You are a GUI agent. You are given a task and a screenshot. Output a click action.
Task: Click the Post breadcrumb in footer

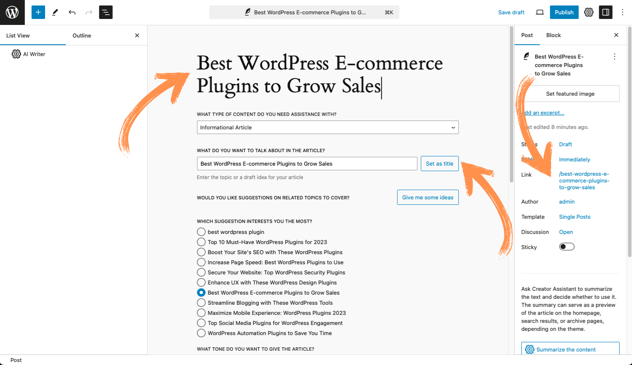(16, 360)
